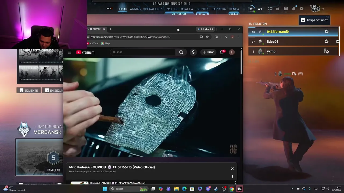Select the OPERADORES tab
This screenshot has width=344, height=193.
pos(153,9)
